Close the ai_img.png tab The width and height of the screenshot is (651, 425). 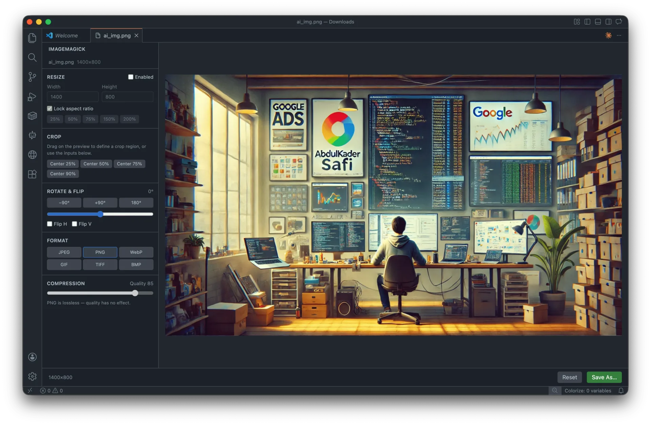point(136,36)
